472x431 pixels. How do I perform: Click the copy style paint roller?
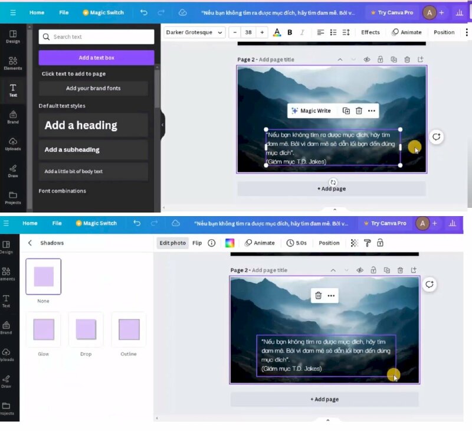pyautogui.click(x=367, y=243)
